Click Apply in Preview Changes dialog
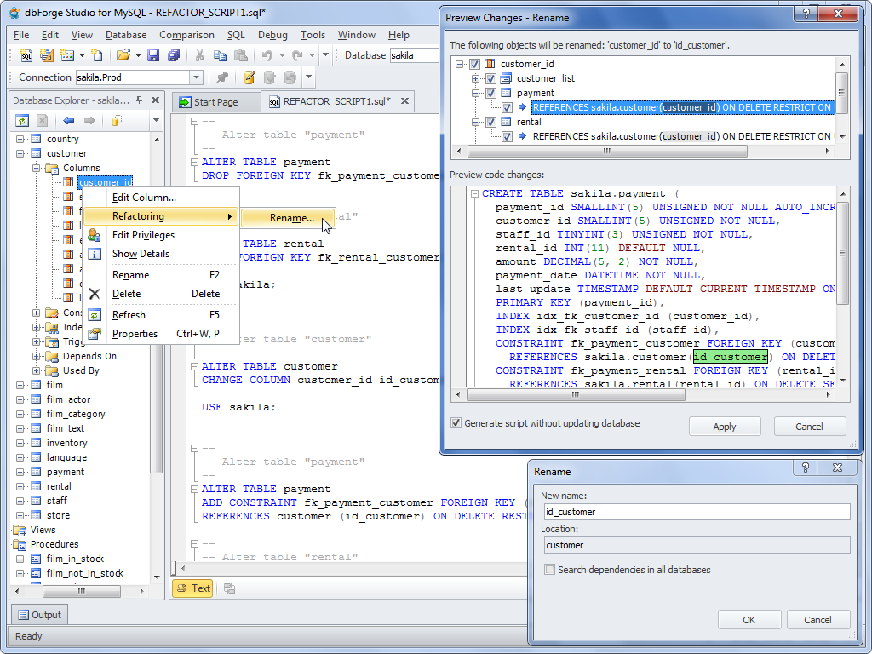The width and height of the screenshot is (872, 654). coord(724,427)
